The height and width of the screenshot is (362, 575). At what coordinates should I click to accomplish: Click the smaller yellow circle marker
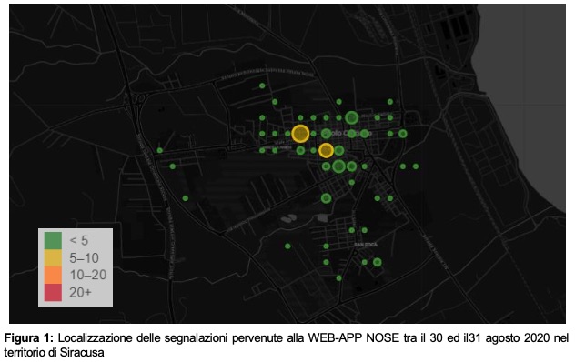coord(326,150)
